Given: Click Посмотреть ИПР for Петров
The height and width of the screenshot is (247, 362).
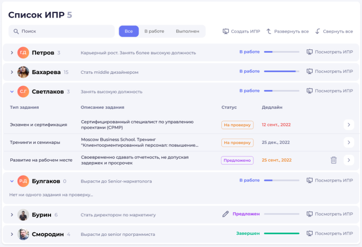Looking at the screenshot, I should 330,52.
